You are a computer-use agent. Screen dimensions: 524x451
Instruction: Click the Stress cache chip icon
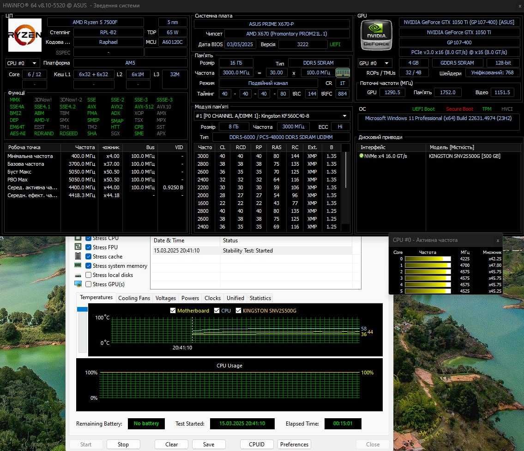tap(78, 256)
